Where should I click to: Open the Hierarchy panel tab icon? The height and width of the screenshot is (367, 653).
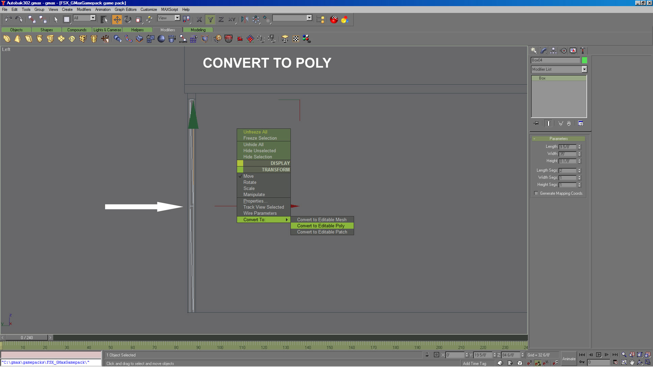point(553,51)
